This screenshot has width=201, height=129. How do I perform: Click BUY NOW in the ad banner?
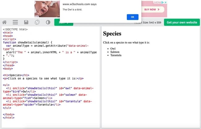(152, 10)
